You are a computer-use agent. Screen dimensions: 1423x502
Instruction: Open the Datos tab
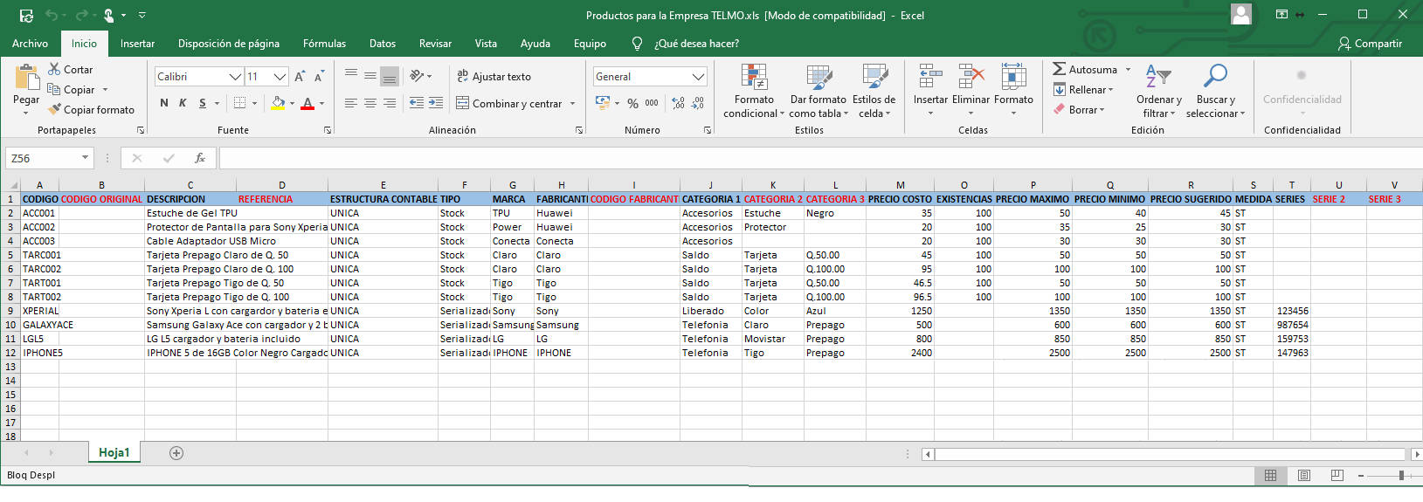(x=383, y=44)
